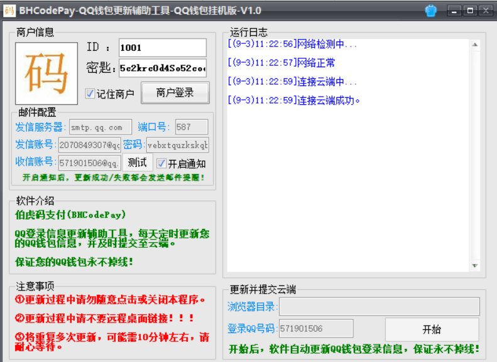The width and height of the screenshot is (497, 362).
Task: Click the 发信账号 sender account field
Action: (89, 145)
